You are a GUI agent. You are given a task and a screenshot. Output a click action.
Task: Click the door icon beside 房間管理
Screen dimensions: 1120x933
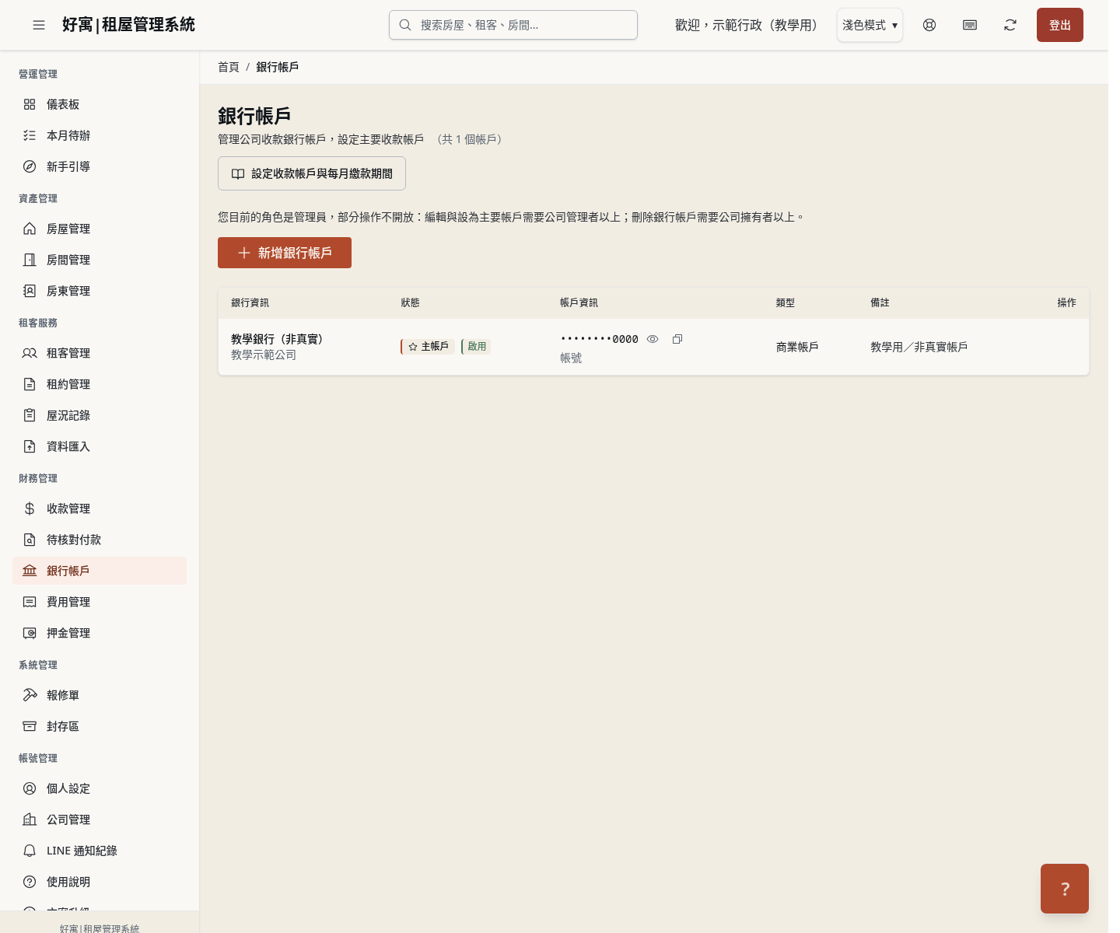click(30, 260)
